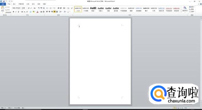Open the blue File tab
Screen dimensions: 202x110
coord(3,4)
